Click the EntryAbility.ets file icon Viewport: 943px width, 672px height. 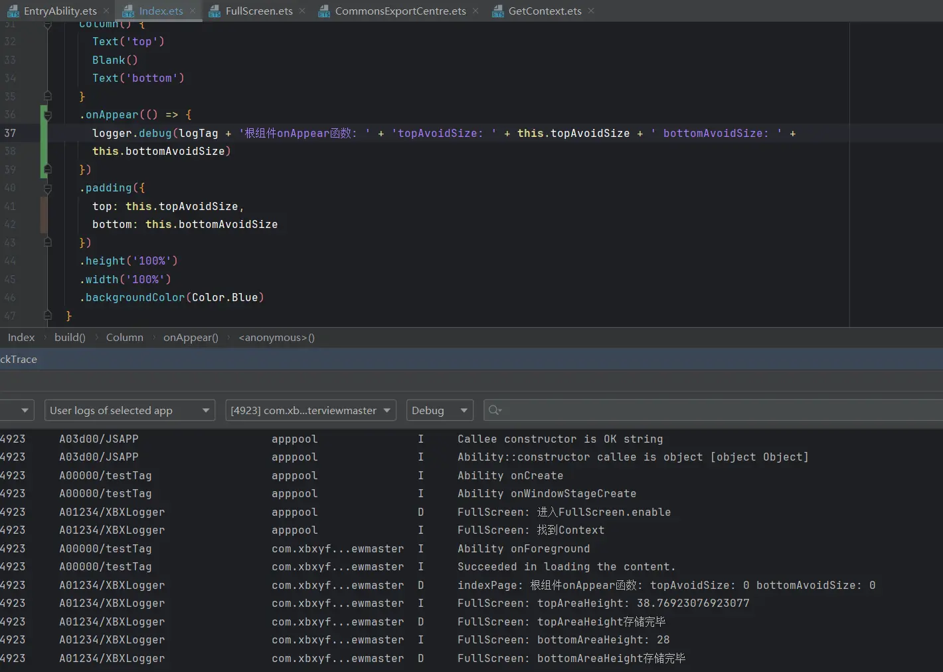point(13,11)
